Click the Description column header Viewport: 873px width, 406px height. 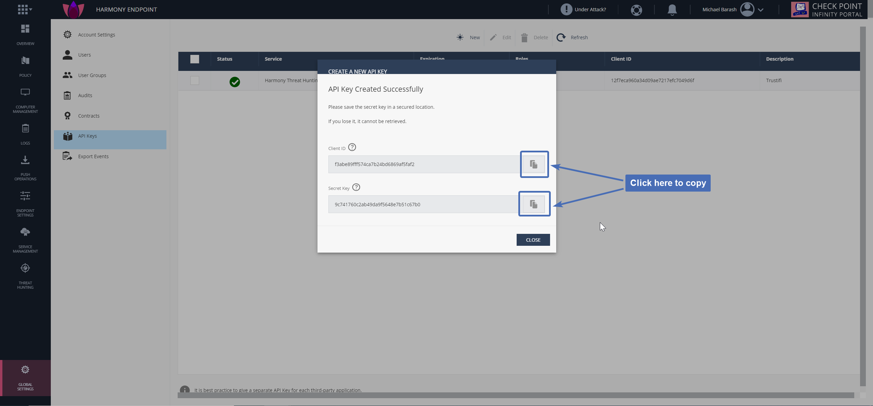click(780, 59)
